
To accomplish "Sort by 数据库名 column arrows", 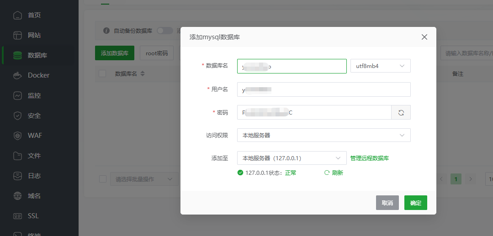I will 143,73.
